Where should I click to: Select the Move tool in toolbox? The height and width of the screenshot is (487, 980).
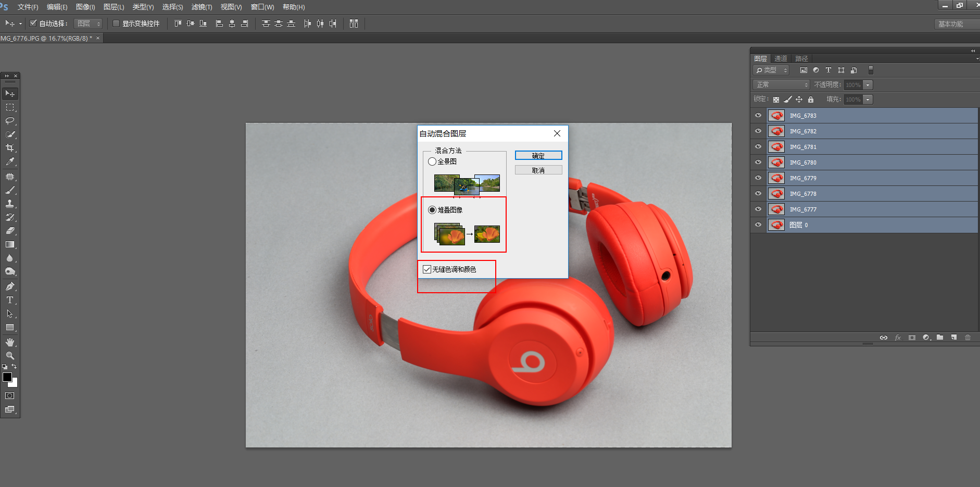point(10,94)
